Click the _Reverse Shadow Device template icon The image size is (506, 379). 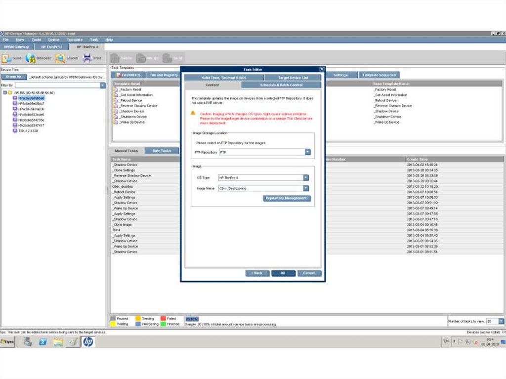click(x=115, y=106)
